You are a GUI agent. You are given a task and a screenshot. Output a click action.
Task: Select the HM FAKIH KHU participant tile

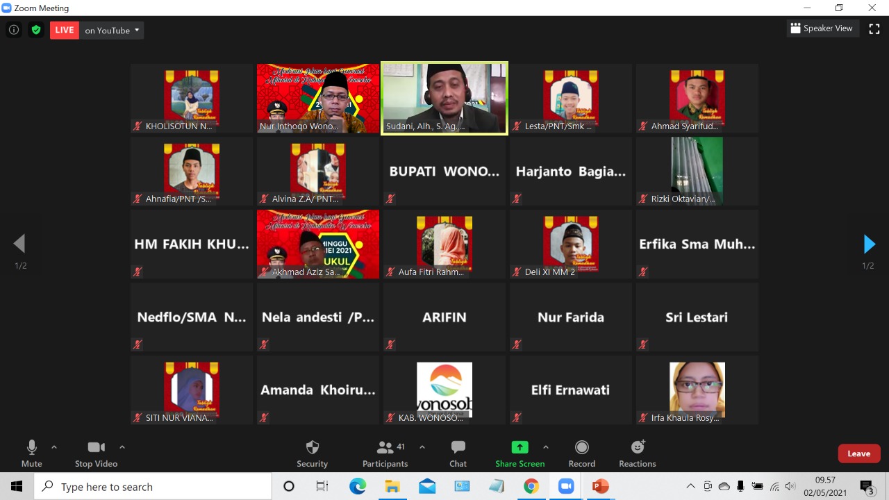[192, 244]
